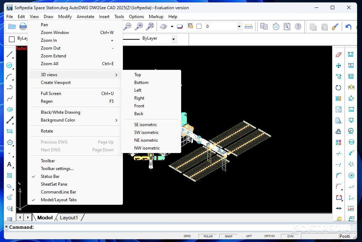Image resolution: width=362 pixels, height=242 pixels.
Task: Toggle the Status Bar menu option
Action: coord(50,176)
